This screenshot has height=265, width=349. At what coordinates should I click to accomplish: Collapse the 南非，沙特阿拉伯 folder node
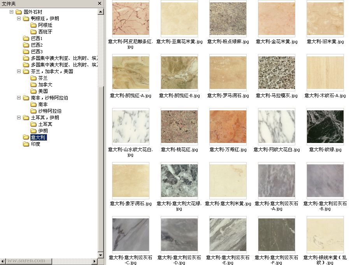19,98
